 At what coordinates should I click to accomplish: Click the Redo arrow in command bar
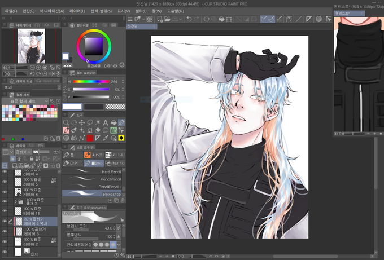[x=197, y=19]
